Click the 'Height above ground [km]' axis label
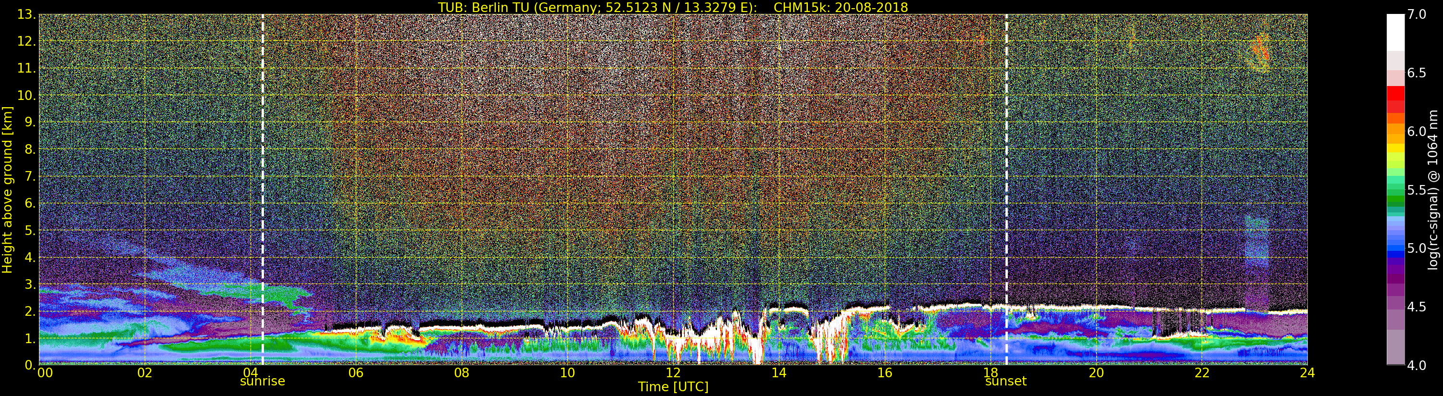The width and height of the screenshot is (1443, 396). (7, 189)
